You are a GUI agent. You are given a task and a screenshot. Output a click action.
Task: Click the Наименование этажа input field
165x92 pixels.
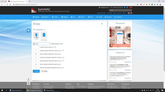pyautogui.click(x=41, y=44)
